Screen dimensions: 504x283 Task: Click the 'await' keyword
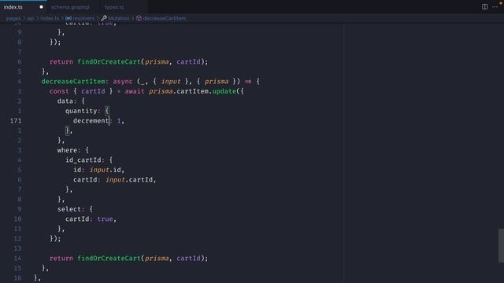tap(135, 91)
